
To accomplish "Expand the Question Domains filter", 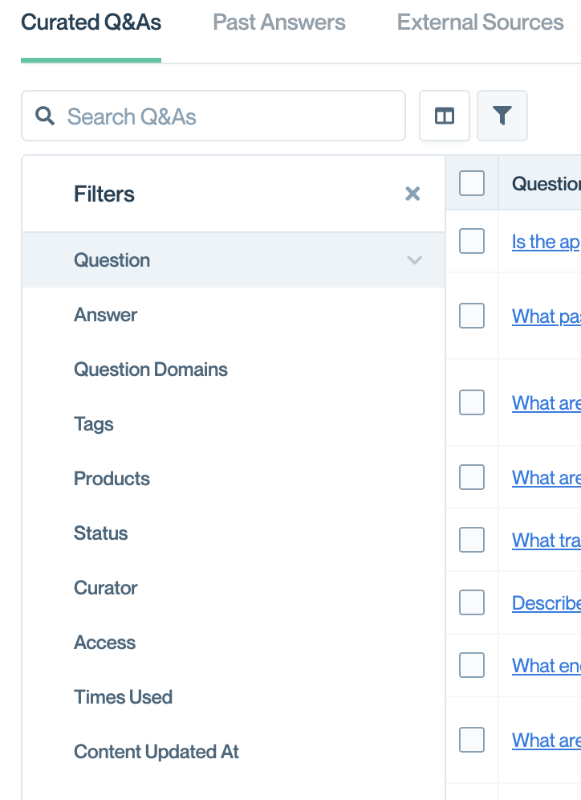I will pos(151,369).
